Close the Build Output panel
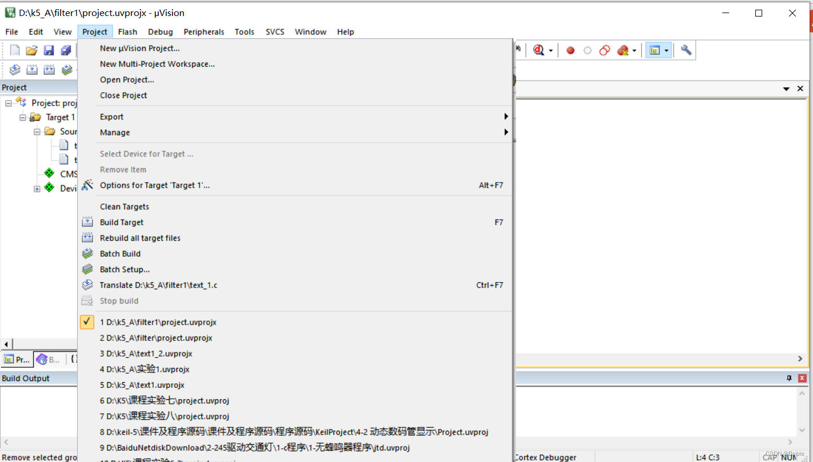813x462 pixels. click(802, 378)
